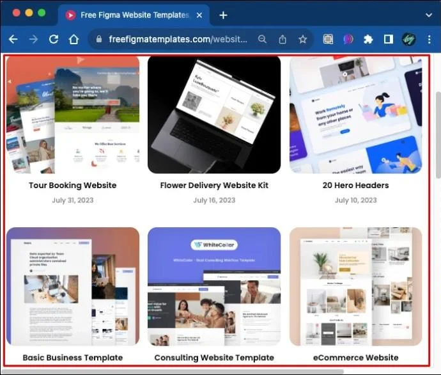Open the user profile avatar
This screenshot has width=441, height=375.
tap(408, 39)
